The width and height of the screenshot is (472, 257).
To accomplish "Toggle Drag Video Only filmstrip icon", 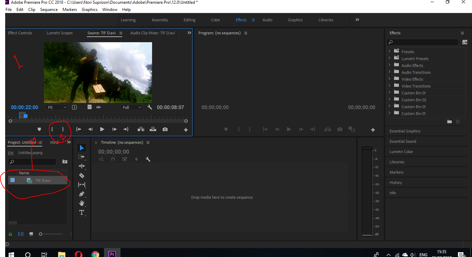I will click(x=90, y=107).
